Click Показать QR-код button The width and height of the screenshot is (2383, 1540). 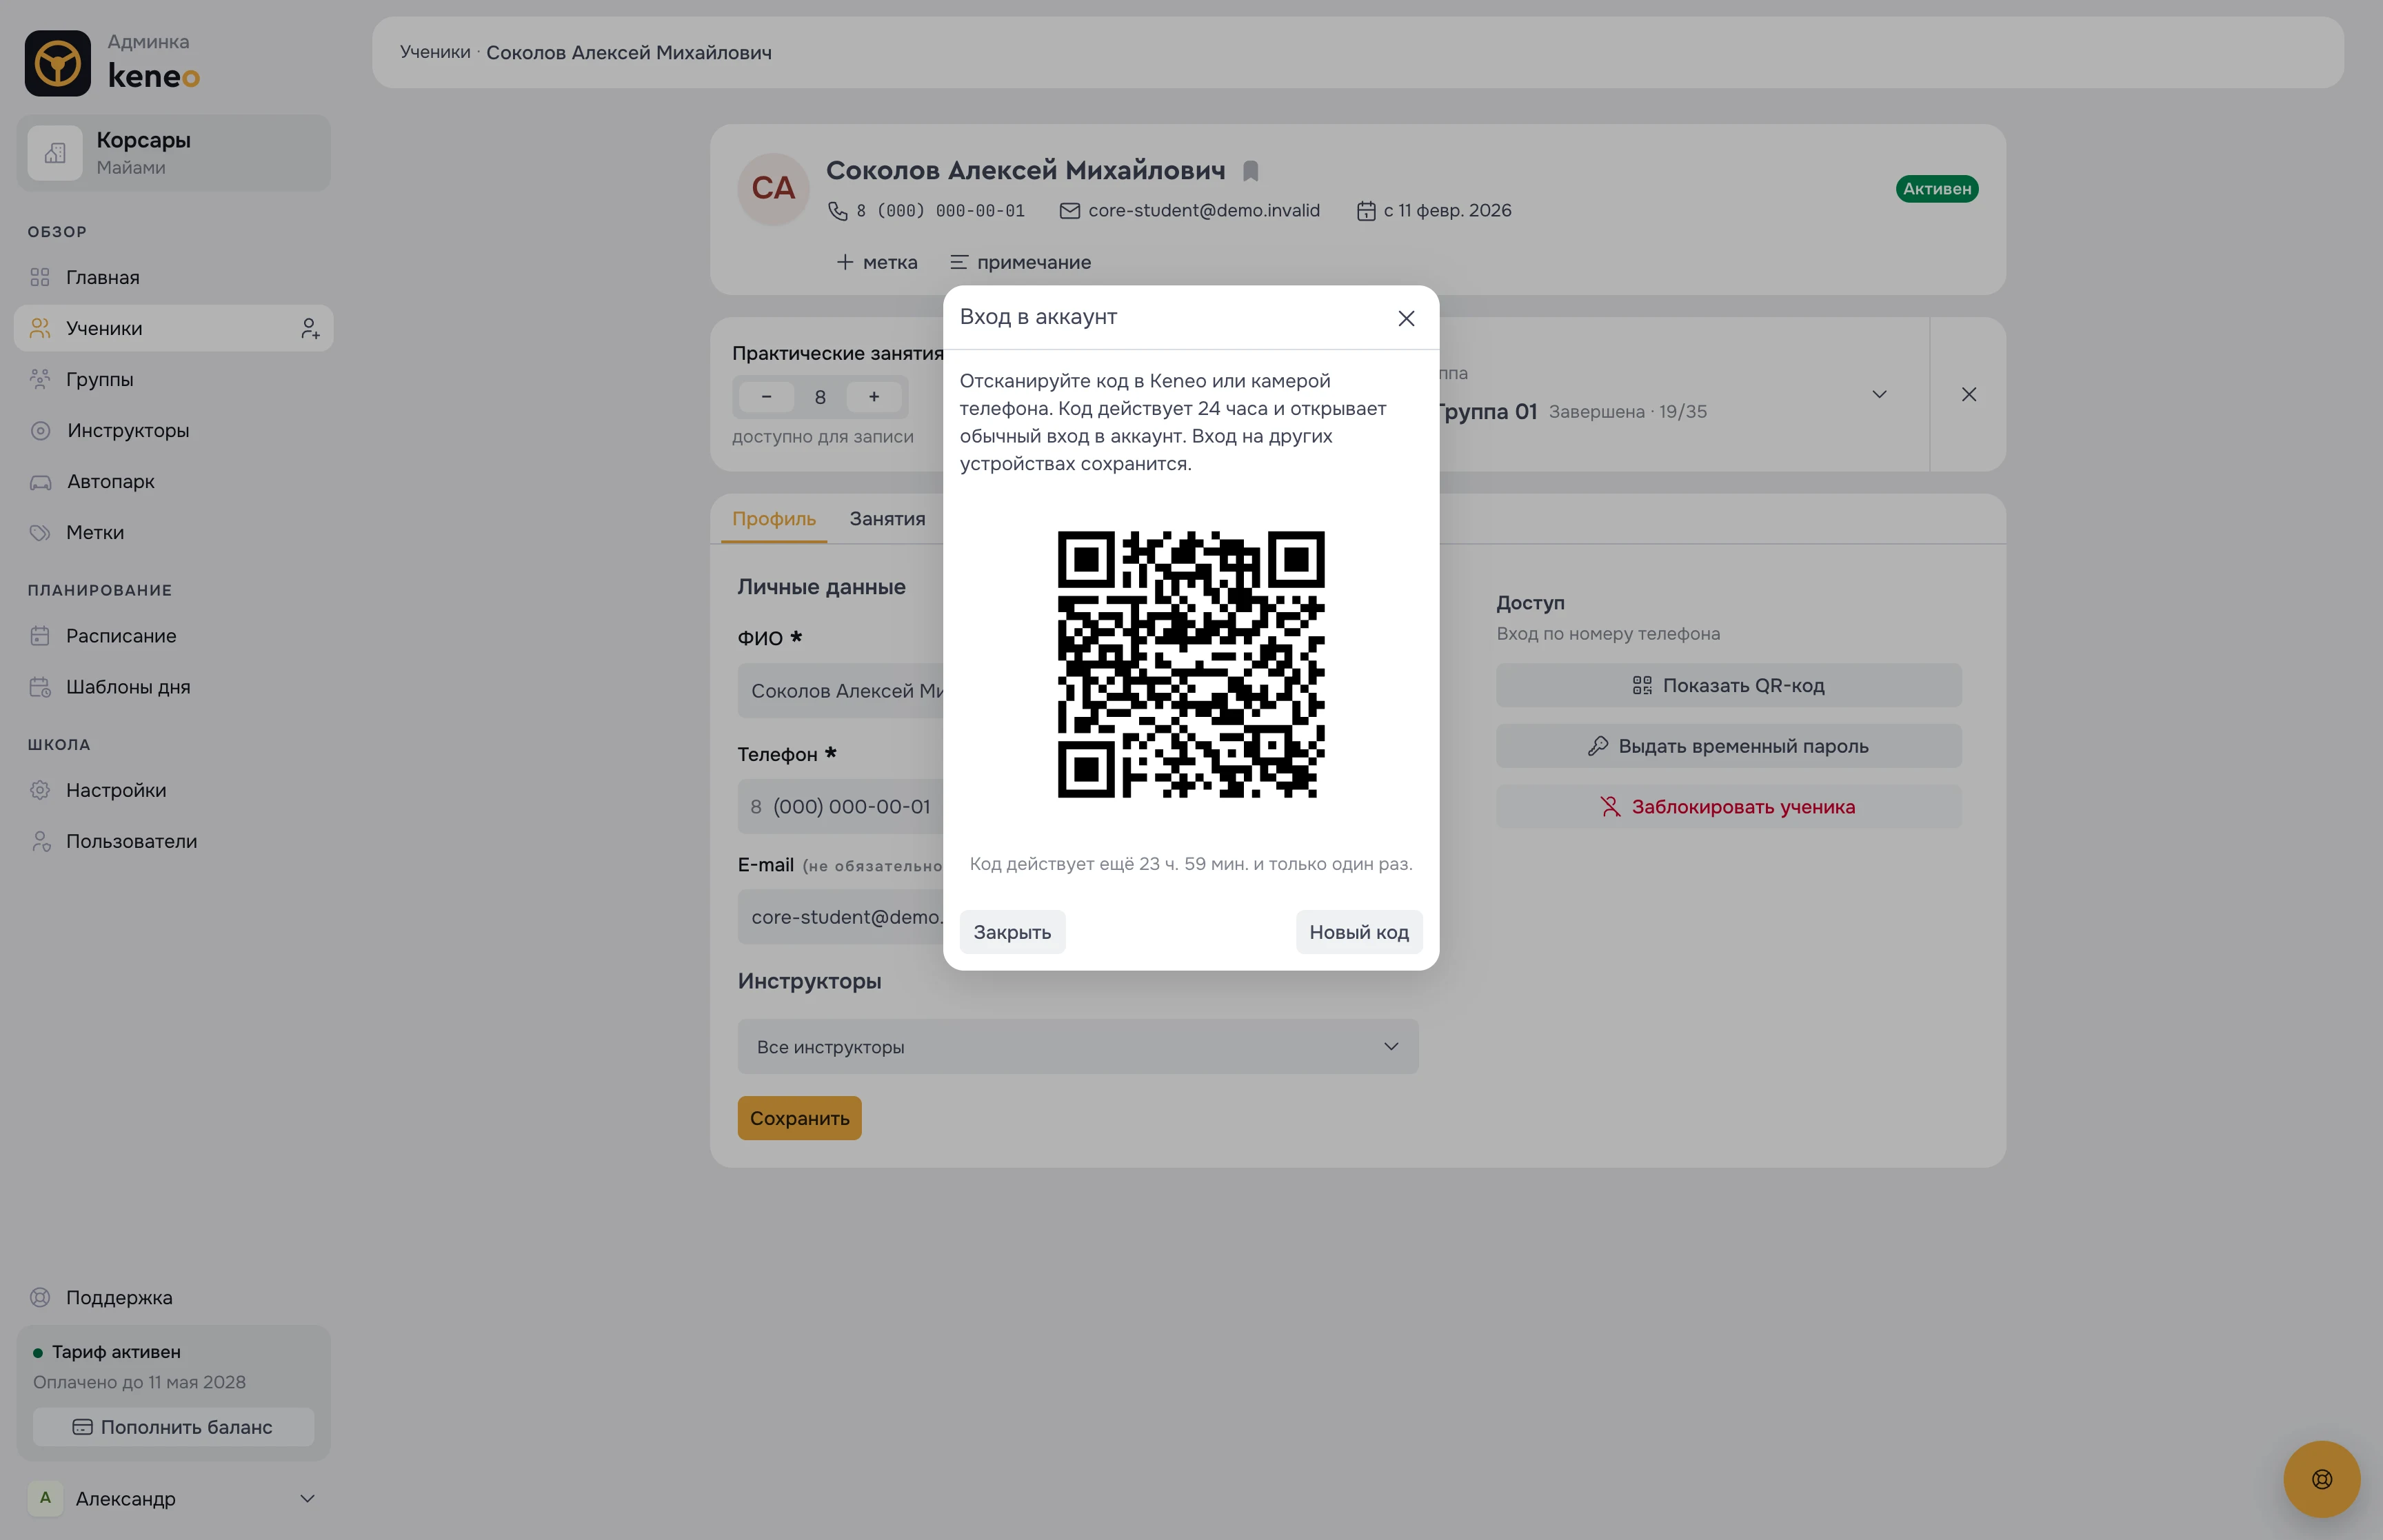point(1728,685)
